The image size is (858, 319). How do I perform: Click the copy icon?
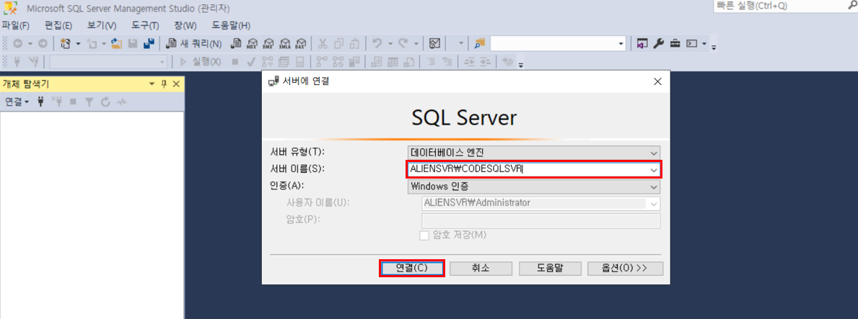pos(338,44)
